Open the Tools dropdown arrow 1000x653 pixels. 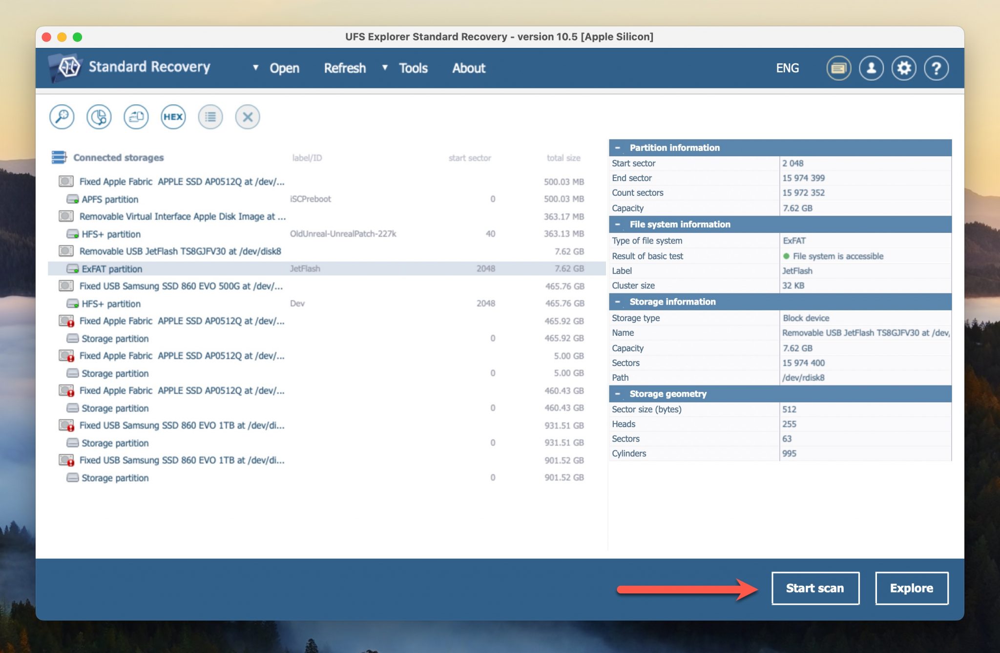click(385, 68)
